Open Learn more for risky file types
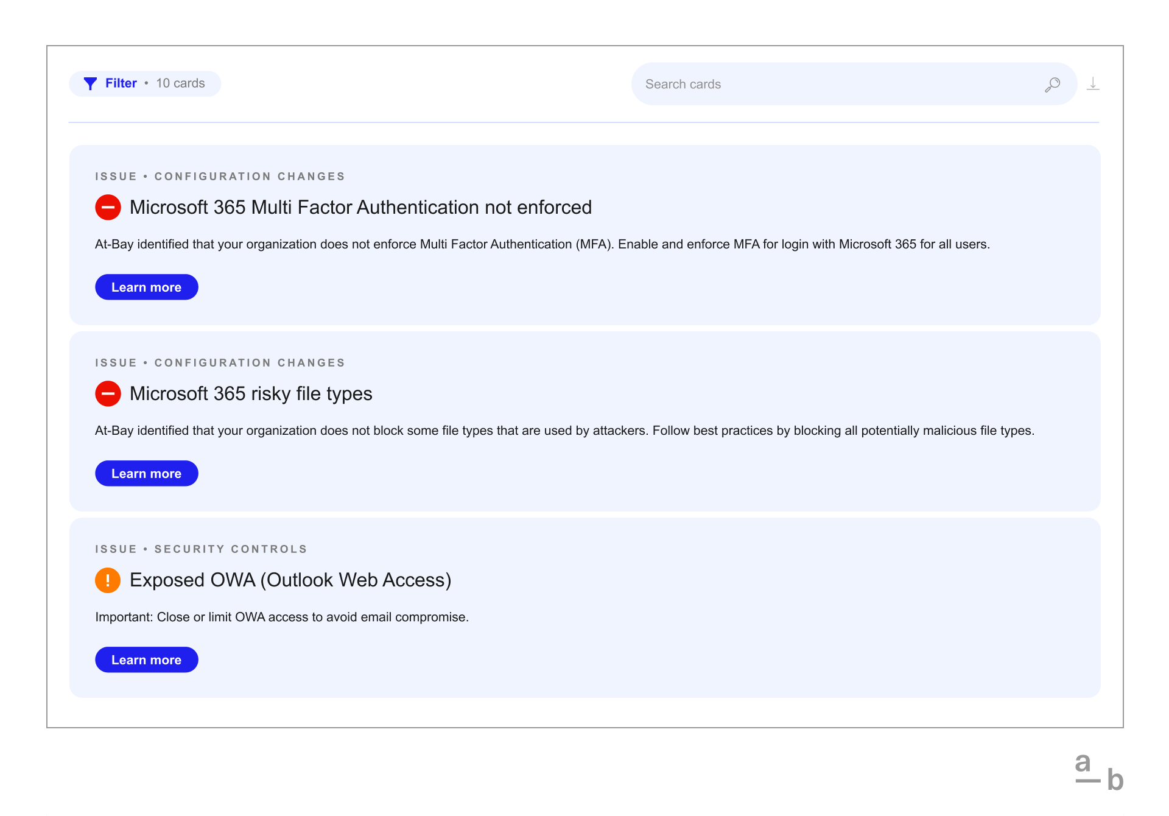 tap(146, 473)
